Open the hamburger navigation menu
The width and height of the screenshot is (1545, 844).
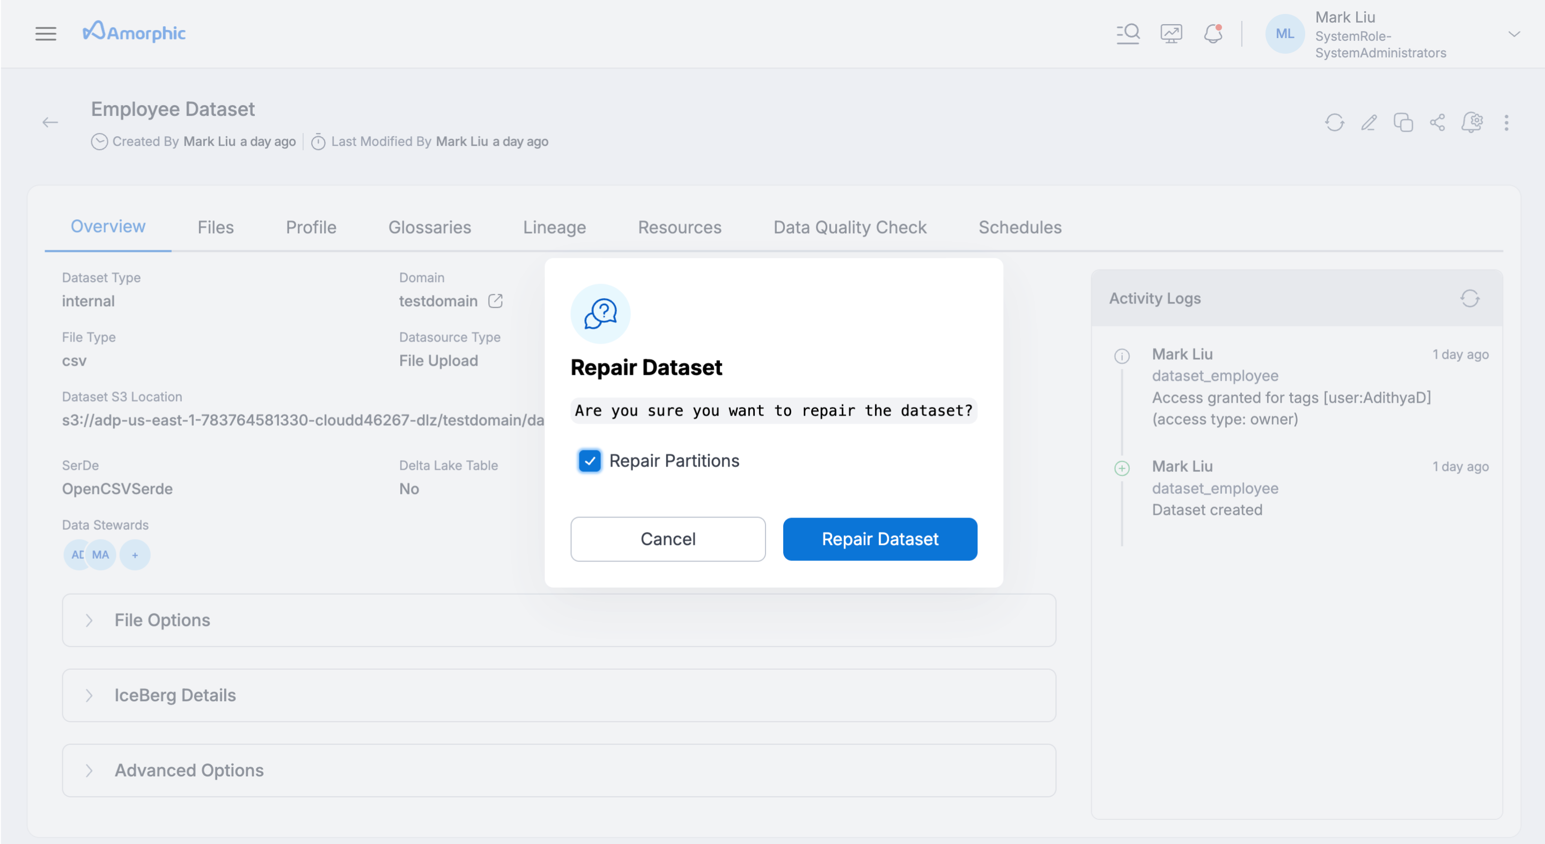(46, 34)
